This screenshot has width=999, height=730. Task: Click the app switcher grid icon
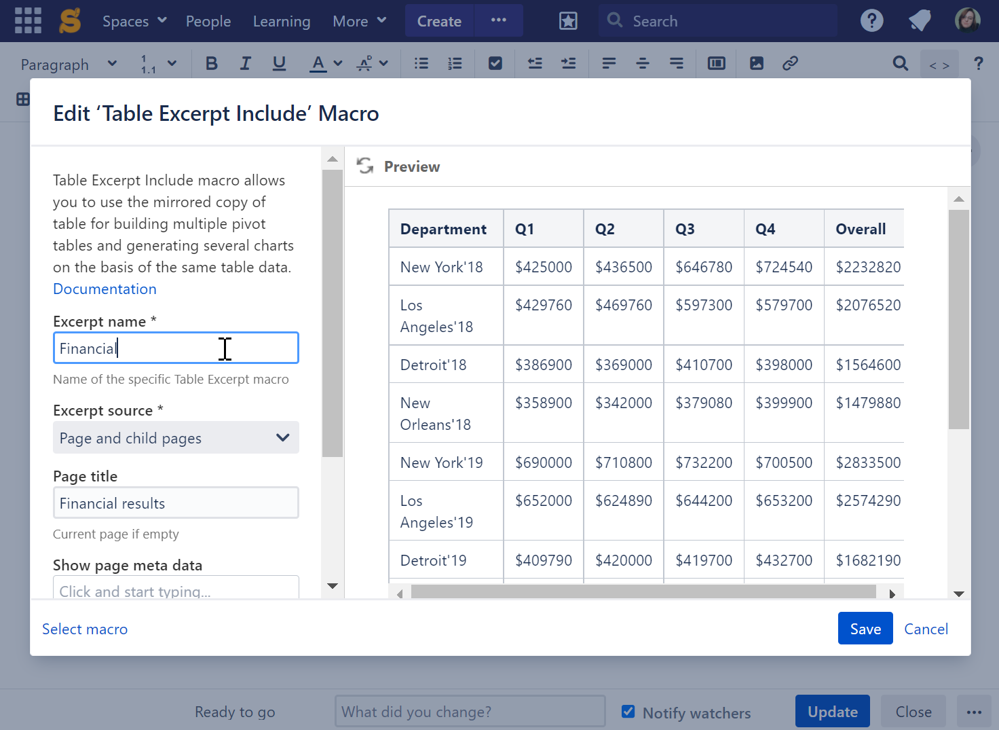point(28,21)
